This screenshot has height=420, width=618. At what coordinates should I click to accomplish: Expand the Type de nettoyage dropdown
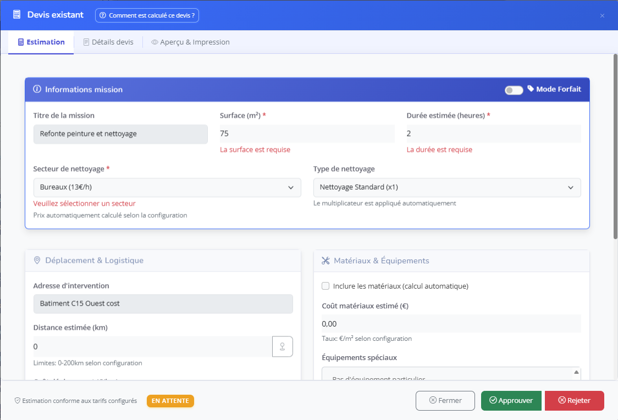[446, 187]
